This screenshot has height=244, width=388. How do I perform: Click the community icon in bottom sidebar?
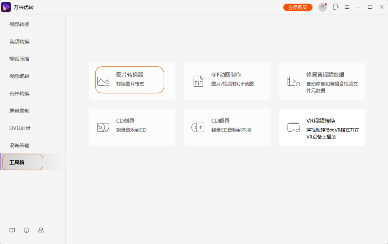[x=41, y=230]
